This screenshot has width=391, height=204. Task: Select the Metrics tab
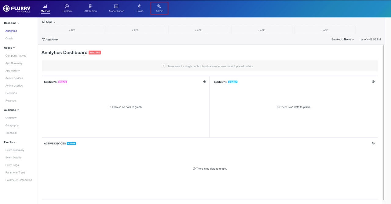[x=45, y=9]
